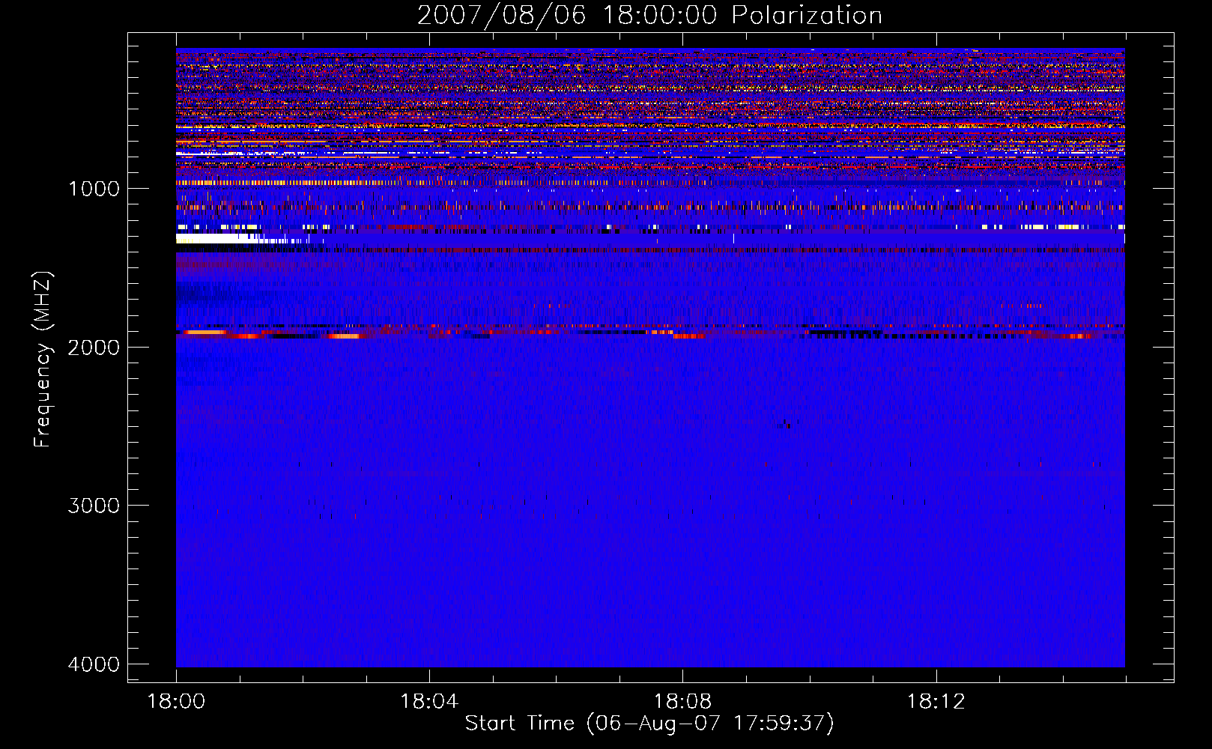Click the 4000 frequency tick label

coord(94,664)
